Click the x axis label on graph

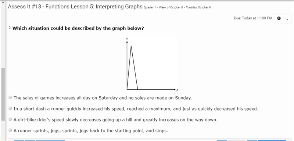coord(177,90)
